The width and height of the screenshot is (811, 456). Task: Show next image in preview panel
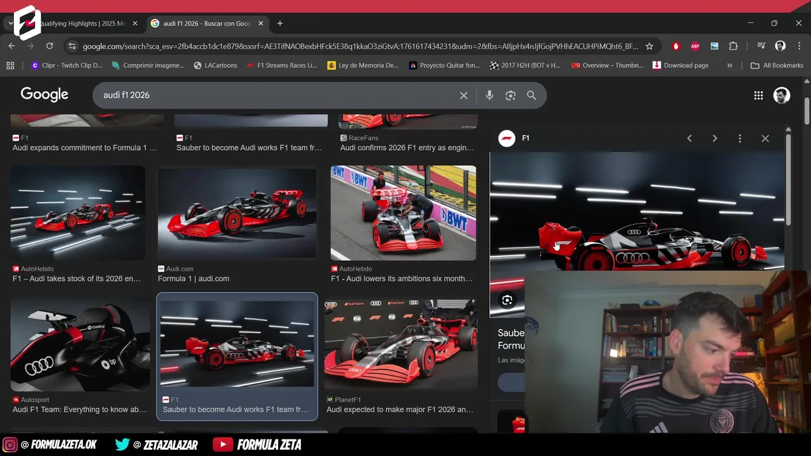pyautogui.click(x=715, y=138)
